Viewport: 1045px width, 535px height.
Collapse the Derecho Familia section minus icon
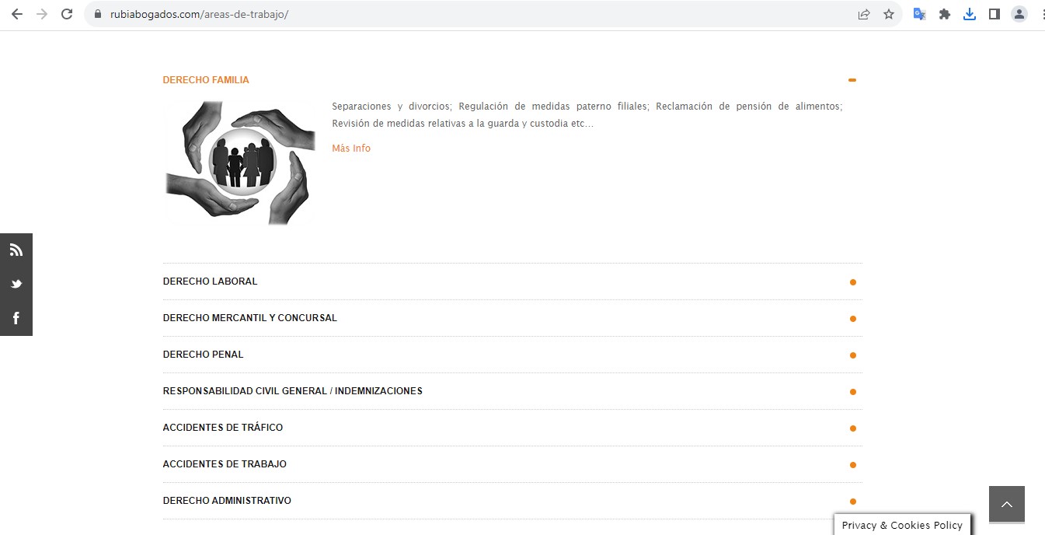click(x=852, y=80)
